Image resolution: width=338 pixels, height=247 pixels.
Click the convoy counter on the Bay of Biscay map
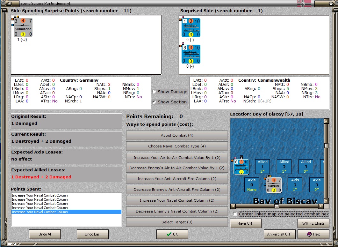point(241,167)
